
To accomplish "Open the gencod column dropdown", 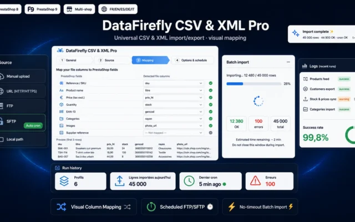I will pyautogui.click(x=174, y=112).
